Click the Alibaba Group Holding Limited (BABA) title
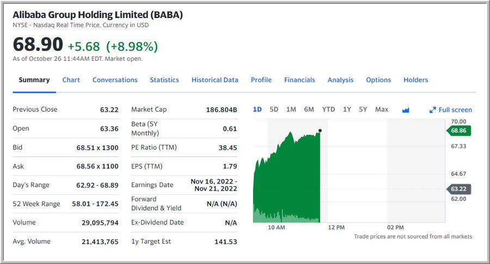 pos(98,15)
